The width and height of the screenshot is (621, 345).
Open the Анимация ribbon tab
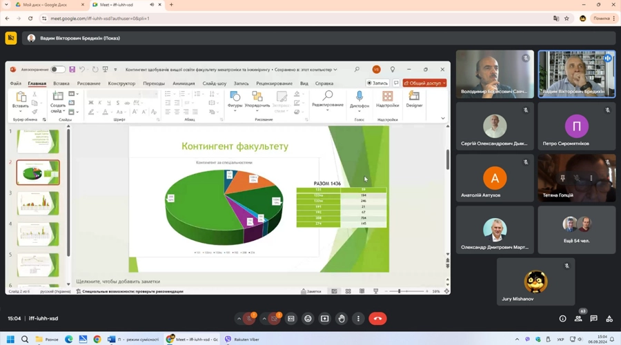pos(184,83)
